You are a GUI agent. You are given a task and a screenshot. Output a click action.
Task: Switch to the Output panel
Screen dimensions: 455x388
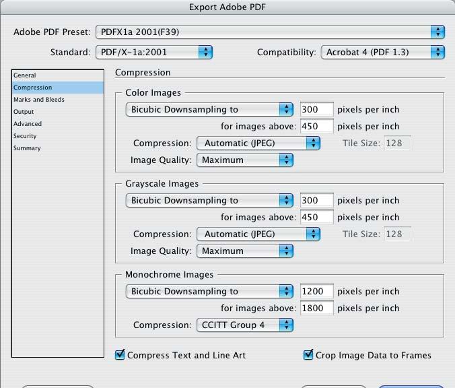point(58,112)
